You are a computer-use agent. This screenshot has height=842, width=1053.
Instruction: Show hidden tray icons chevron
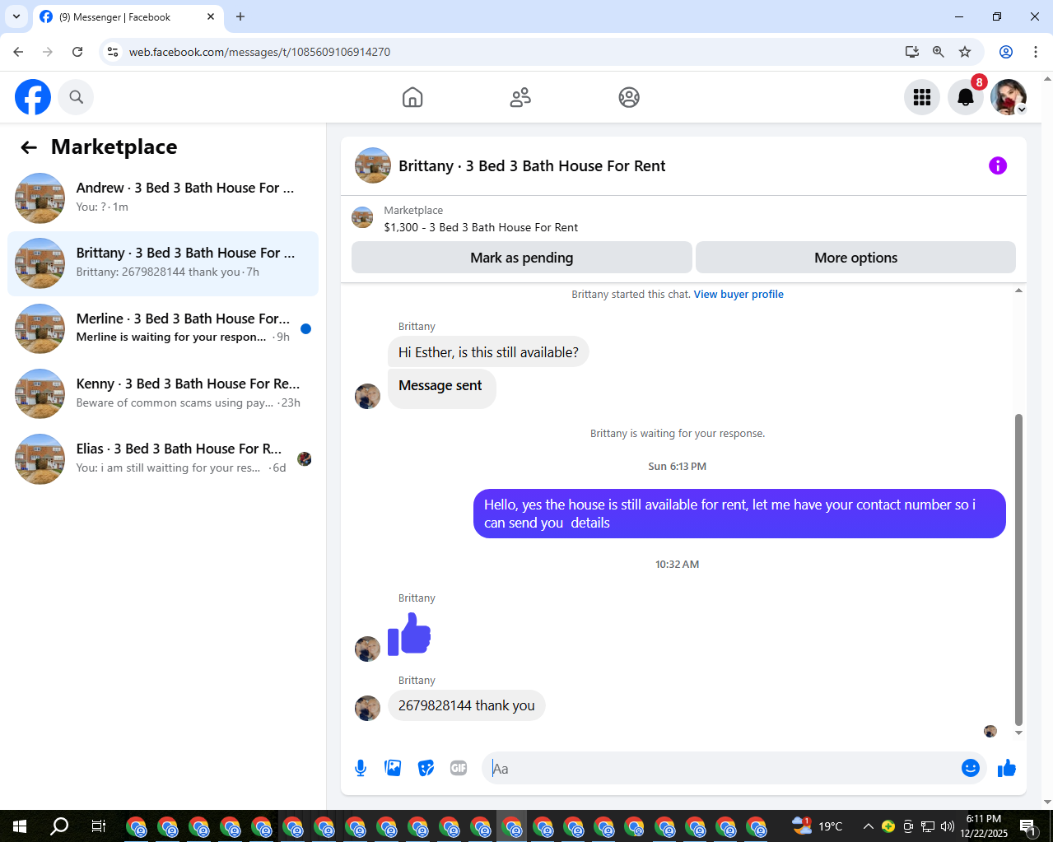point(869,826)
